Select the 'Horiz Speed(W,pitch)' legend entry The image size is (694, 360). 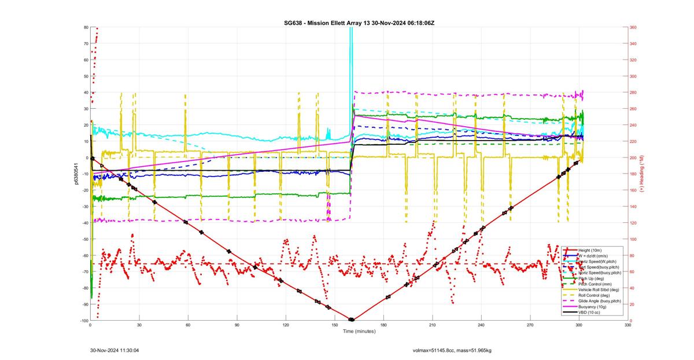[x=598, y=261]
